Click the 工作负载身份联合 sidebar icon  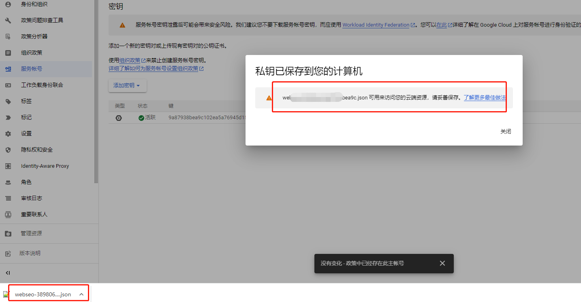(8, 85)
